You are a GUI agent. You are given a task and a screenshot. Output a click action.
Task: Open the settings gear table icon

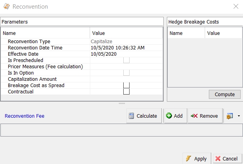pyautogui.click(x=230, y=116)
